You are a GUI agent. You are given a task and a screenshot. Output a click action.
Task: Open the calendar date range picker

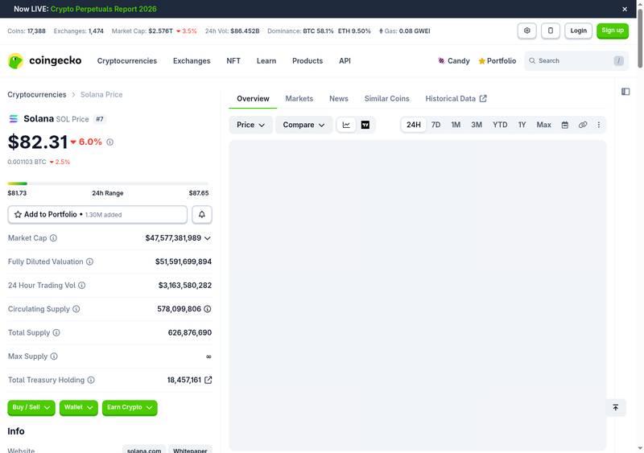pyautogui.click(x=565, y=125)
